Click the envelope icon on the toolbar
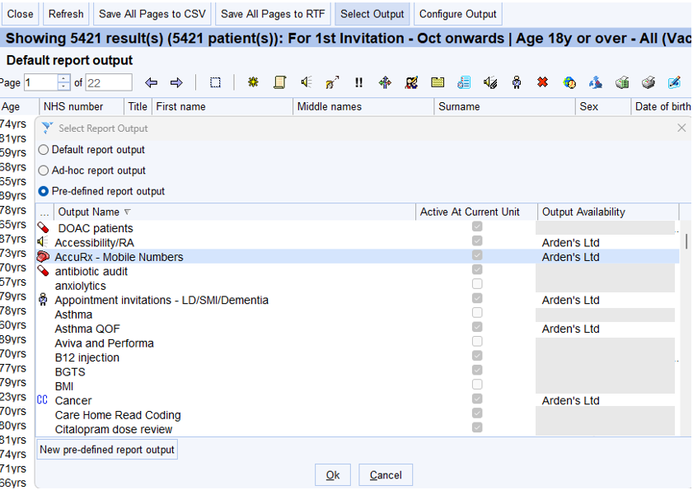 point(438,82)
